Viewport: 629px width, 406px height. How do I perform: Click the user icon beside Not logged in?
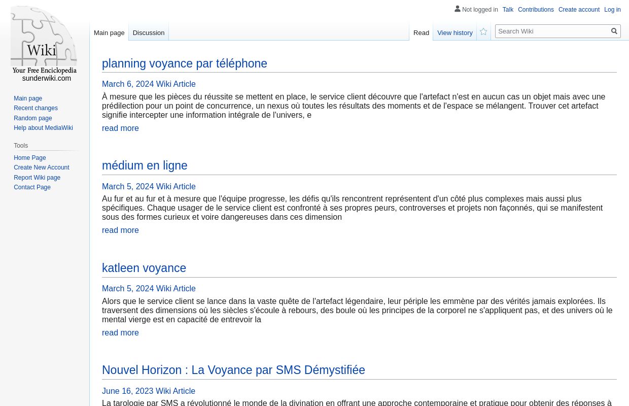pos(458,9)
